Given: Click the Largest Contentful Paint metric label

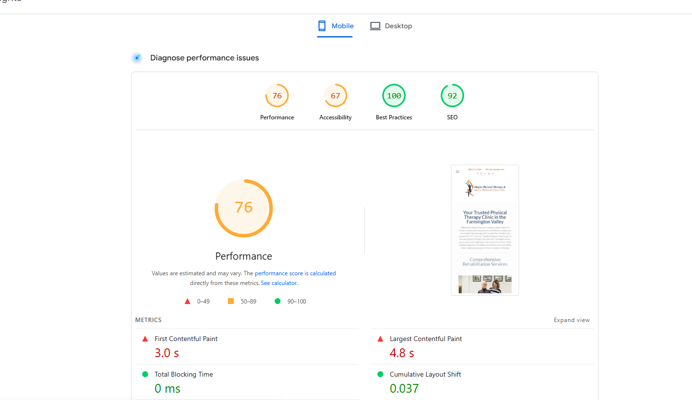Looking at the screenshot, I should point(426,339).
